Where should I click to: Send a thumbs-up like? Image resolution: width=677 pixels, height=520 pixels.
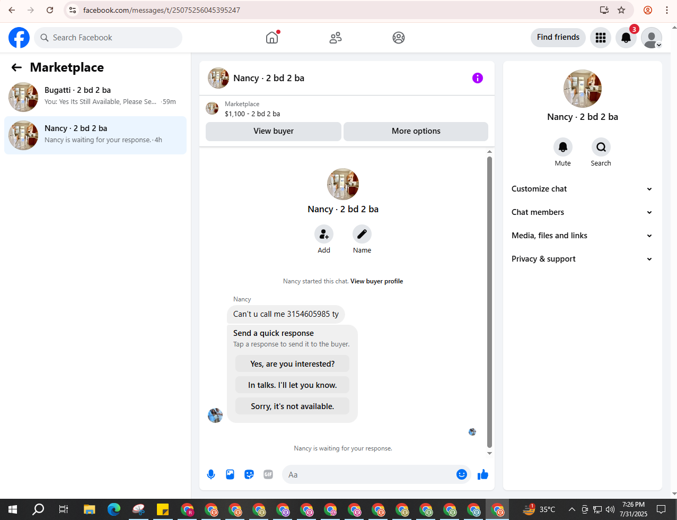(483, 474)
